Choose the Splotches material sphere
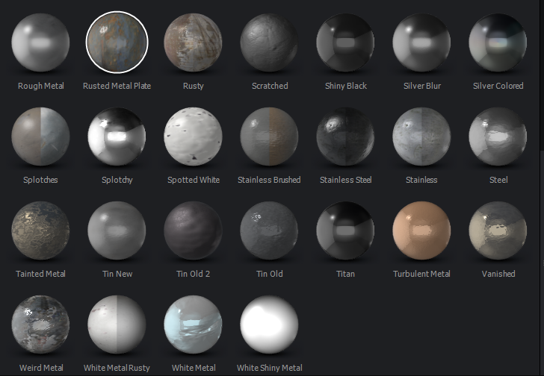The width and height of the screenshot is (544, 376). [x=41, y=137]
